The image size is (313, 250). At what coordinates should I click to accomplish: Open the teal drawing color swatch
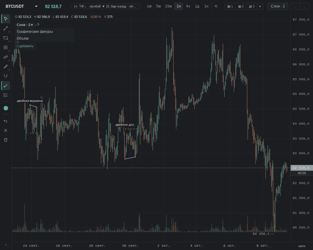pos(6,108)
